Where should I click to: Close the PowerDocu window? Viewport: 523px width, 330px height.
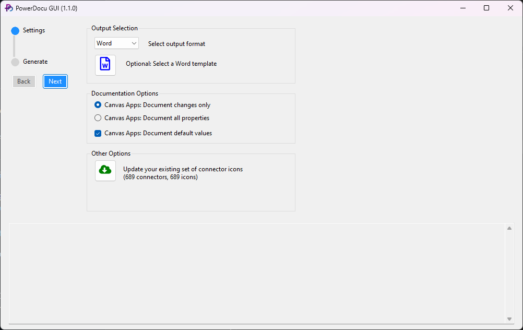(510, 8)
